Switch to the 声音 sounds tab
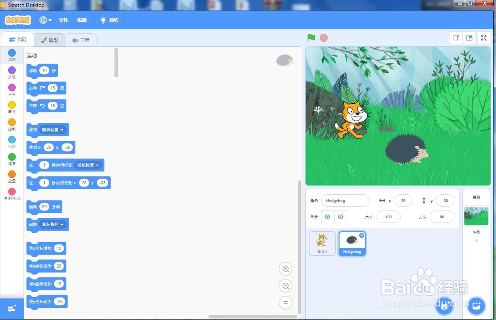Image resolution: width=496 pixels, height=320 pixels. (x=81, y=40)
